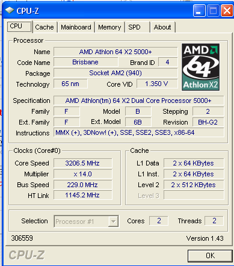Click the Brand ID value 4
The width and height of the screenshot is (234, 266).
coord(168,62)
